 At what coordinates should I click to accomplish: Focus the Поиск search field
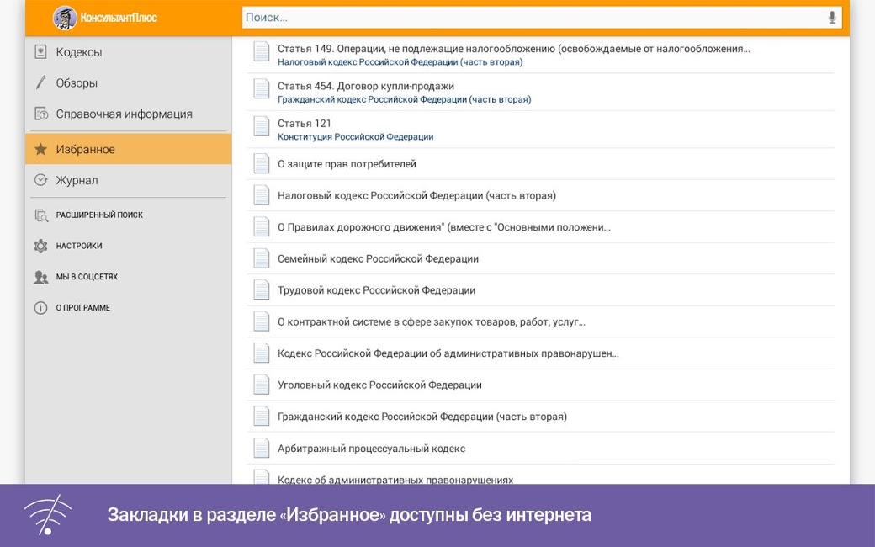[530, 18]
